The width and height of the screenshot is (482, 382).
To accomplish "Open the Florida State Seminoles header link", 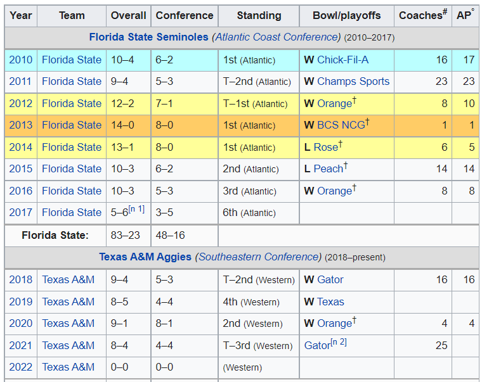I will (148, 37).
